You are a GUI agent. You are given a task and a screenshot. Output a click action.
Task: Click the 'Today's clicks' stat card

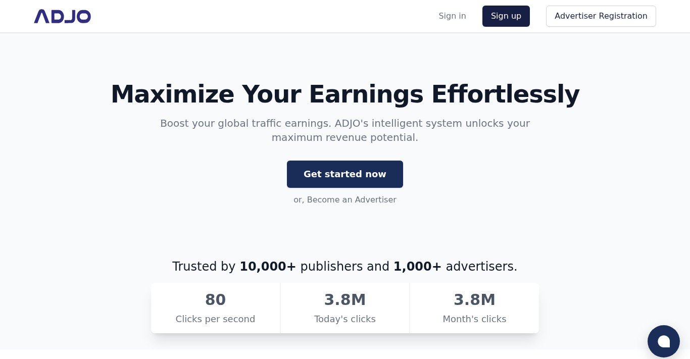(x=345, y=307)
